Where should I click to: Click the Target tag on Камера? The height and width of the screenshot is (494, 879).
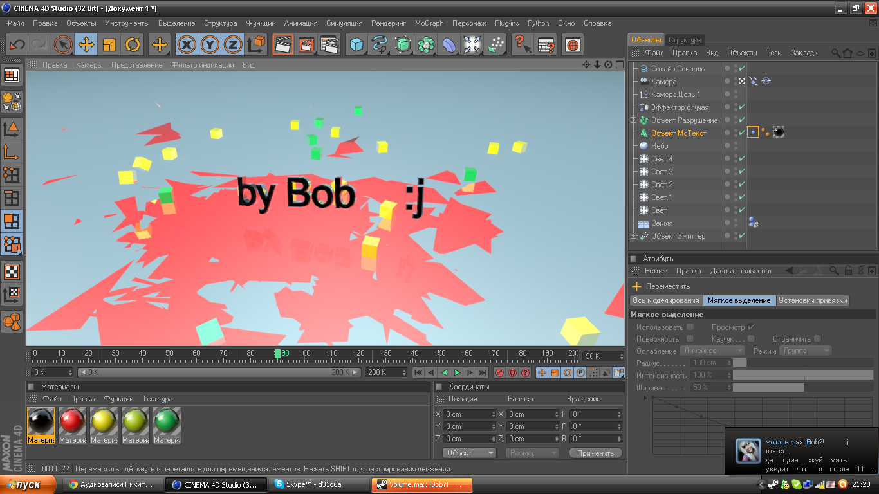click(766, 81)
